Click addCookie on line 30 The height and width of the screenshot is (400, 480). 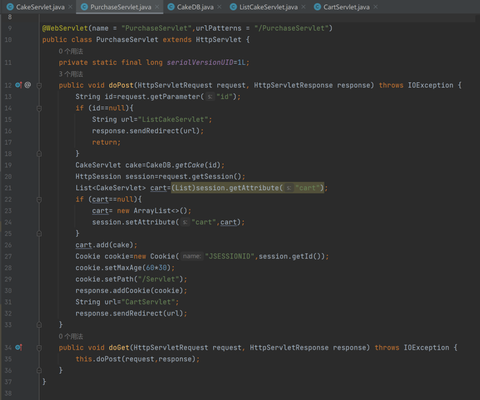click(132, 291)
